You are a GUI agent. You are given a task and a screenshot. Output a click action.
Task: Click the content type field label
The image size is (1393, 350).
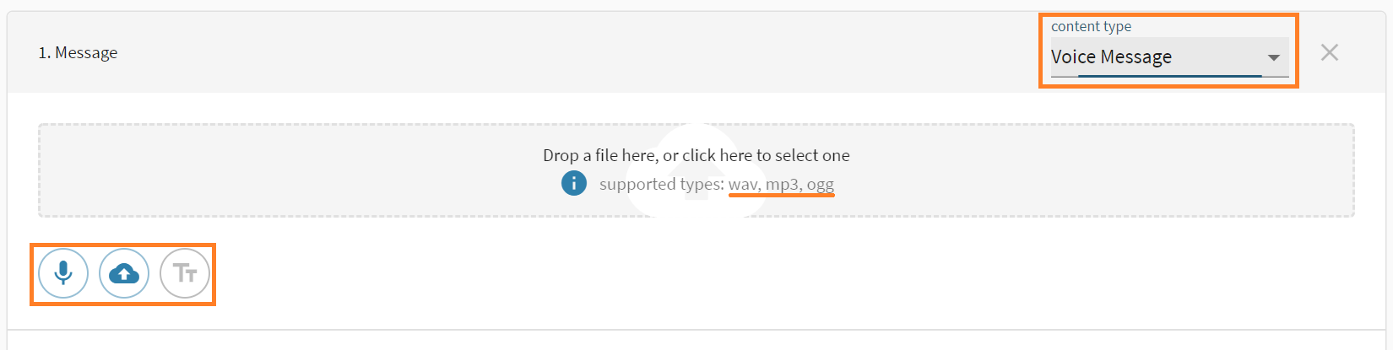(1091, 26)
